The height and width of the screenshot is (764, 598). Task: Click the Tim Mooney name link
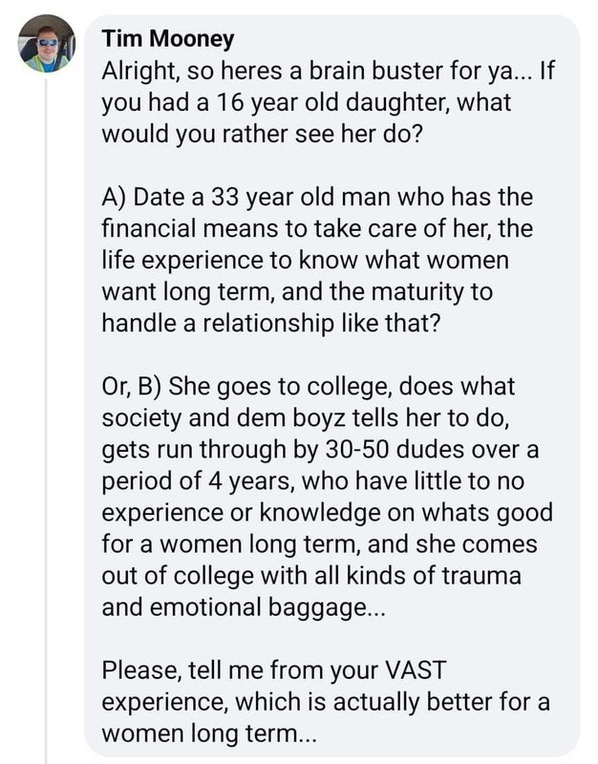[x=168, y=39]
